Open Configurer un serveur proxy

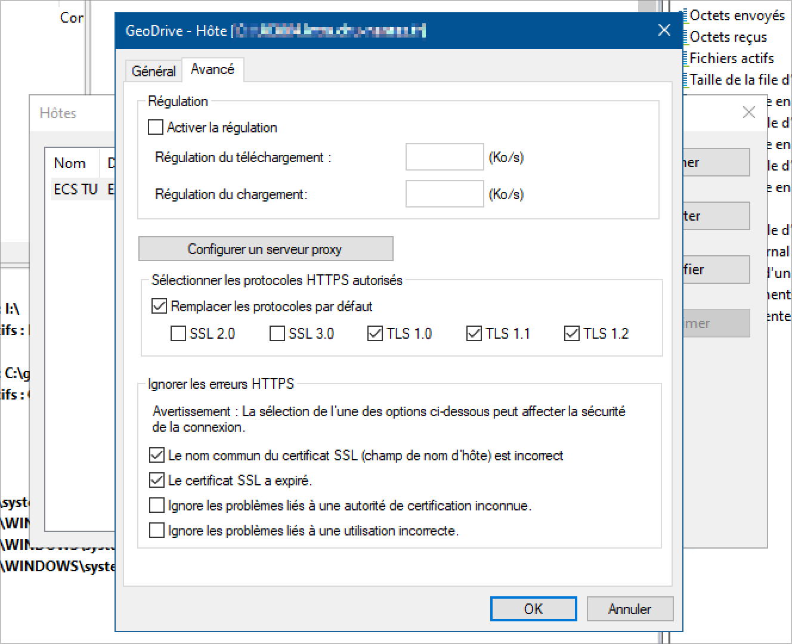point(265,249)
